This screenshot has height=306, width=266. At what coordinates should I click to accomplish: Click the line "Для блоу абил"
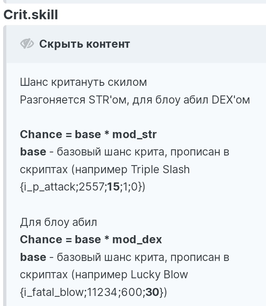(x=59, y=222)
